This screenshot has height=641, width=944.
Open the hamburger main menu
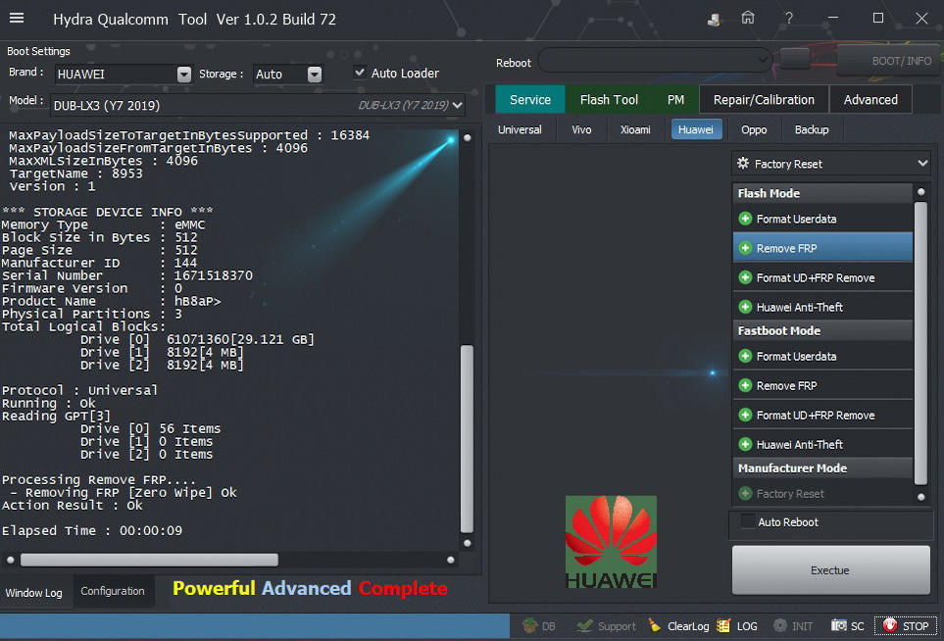tap(17, 18)
